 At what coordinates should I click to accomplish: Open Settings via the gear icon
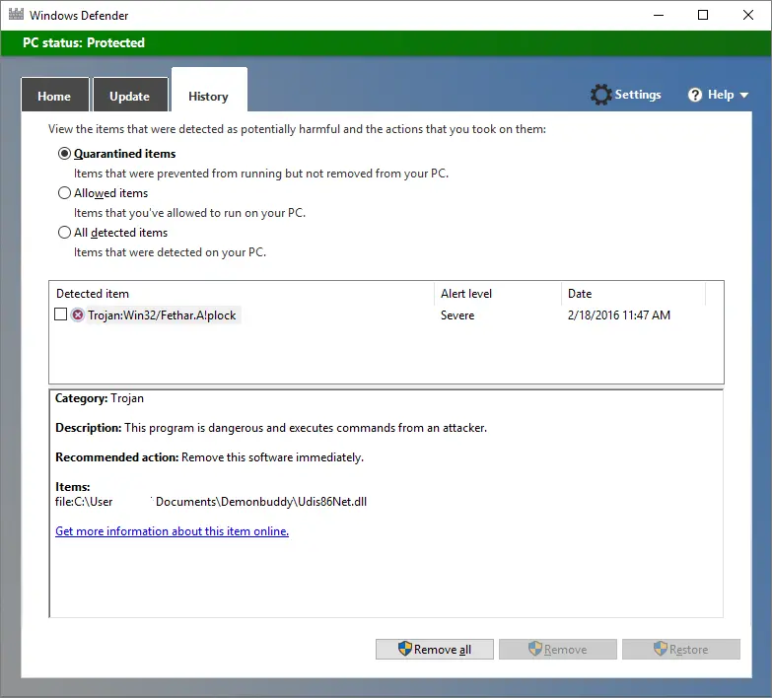coord(600,95)
